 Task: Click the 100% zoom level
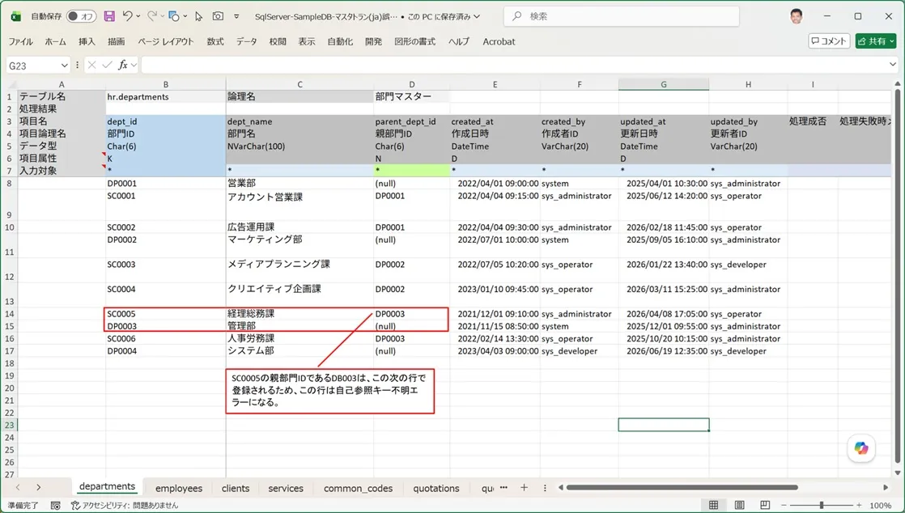(880, 506)
